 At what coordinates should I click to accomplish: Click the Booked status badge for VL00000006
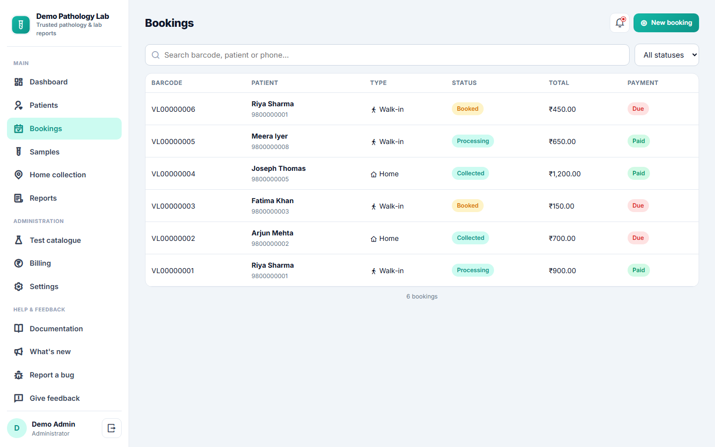(x=467, y=109)
